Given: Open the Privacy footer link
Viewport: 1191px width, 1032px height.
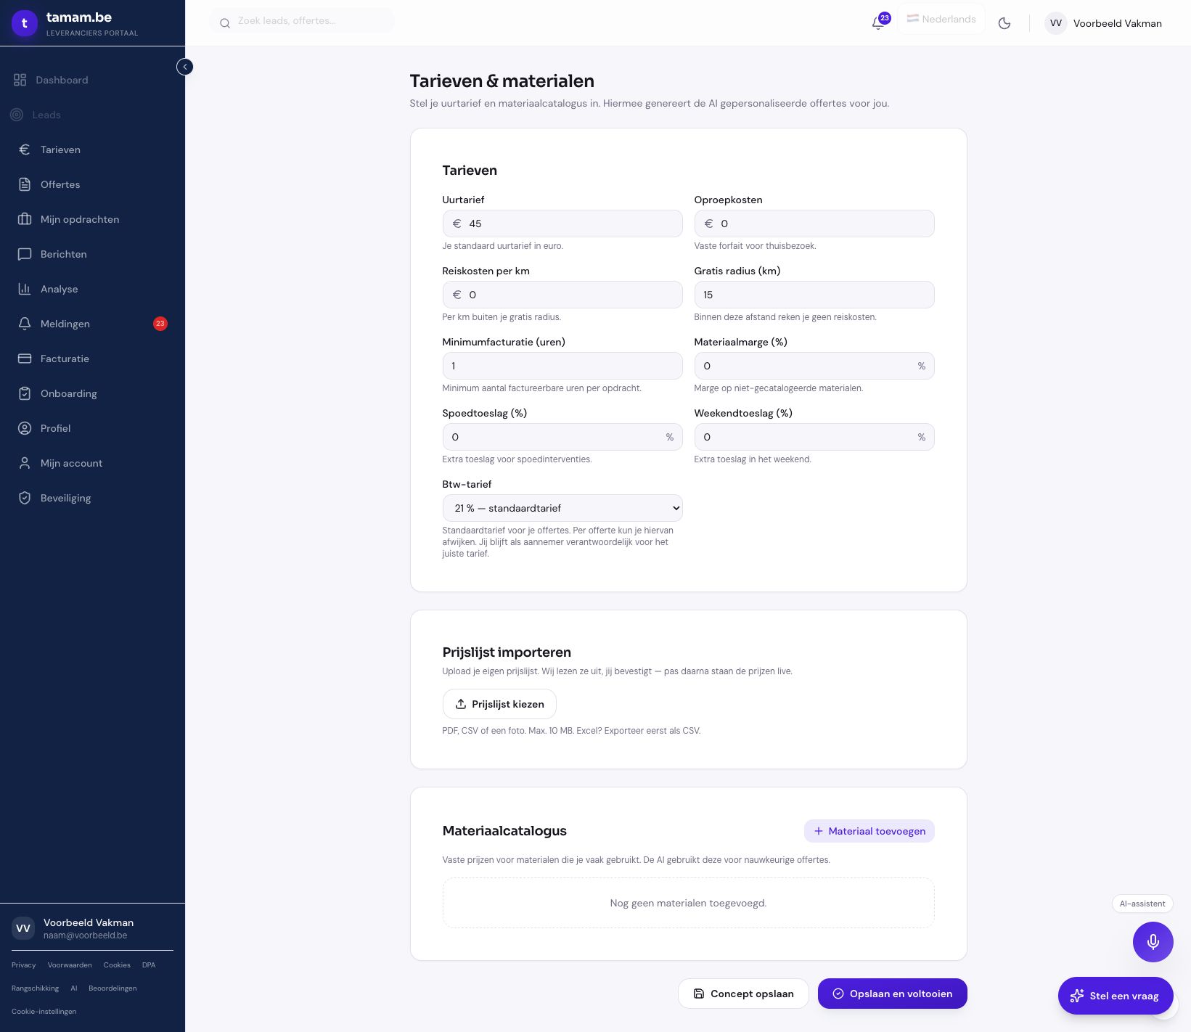Looking at the screenshot, I should click(24, 965).
